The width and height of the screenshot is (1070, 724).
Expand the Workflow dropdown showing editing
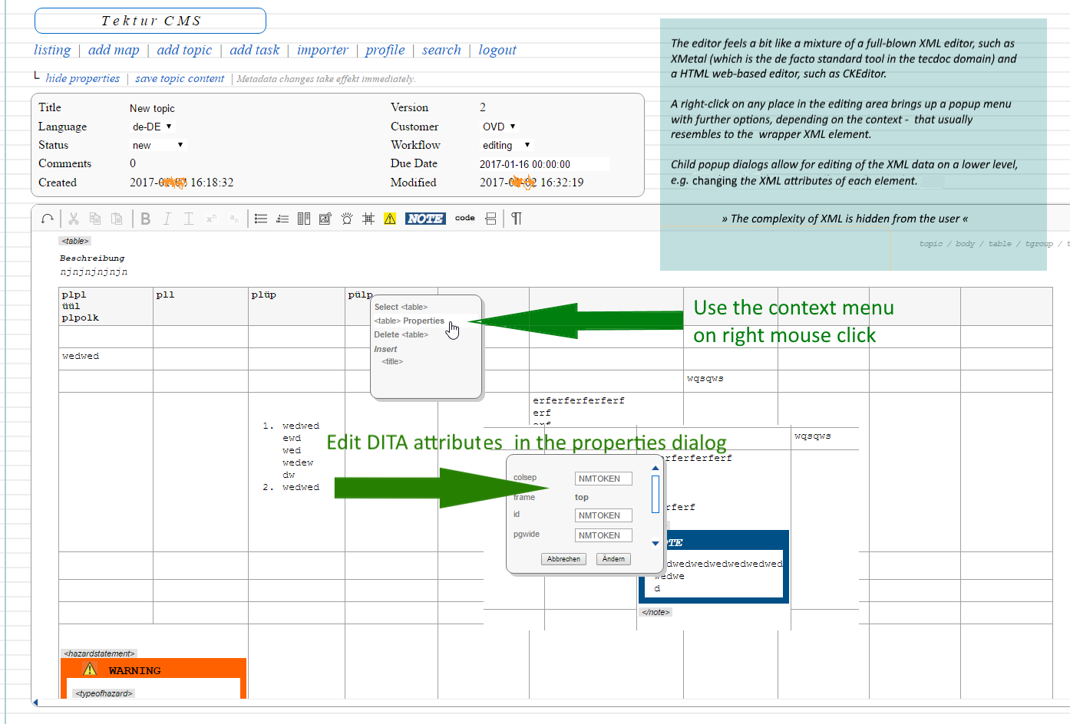click(506, 145)
